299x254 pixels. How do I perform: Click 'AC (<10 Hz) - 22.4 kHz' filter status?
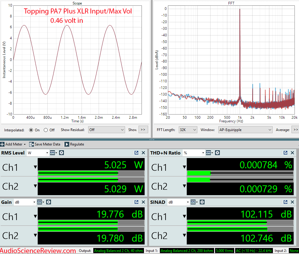(254, 251)
